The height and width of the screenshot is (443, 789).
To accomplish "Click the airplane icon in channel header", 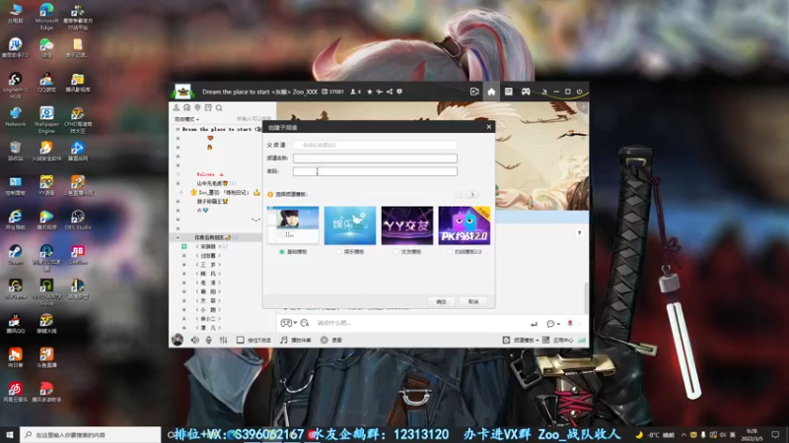I will [x=380, y=92].
